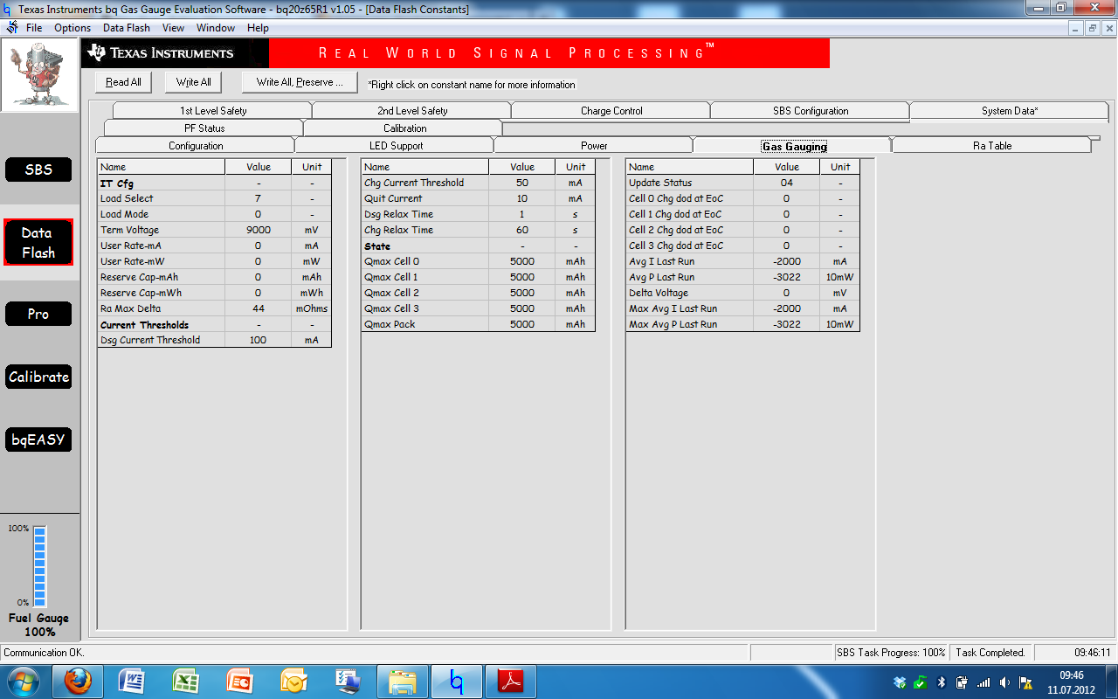Image resolution: width=1118 pixels, height=699 pixels.
Task: Open the Help menu
Action: coord(258,28)
